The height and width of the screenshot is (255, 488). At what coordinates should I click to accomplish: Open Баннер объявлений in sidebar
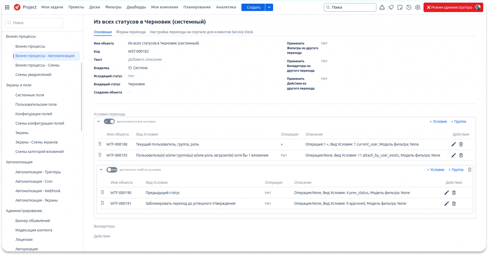pos(33,221)
